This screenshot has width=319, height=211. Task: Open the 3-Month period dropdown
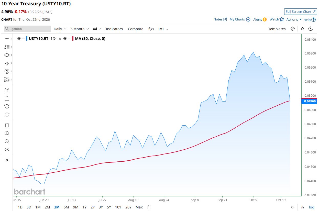point(79,29)
